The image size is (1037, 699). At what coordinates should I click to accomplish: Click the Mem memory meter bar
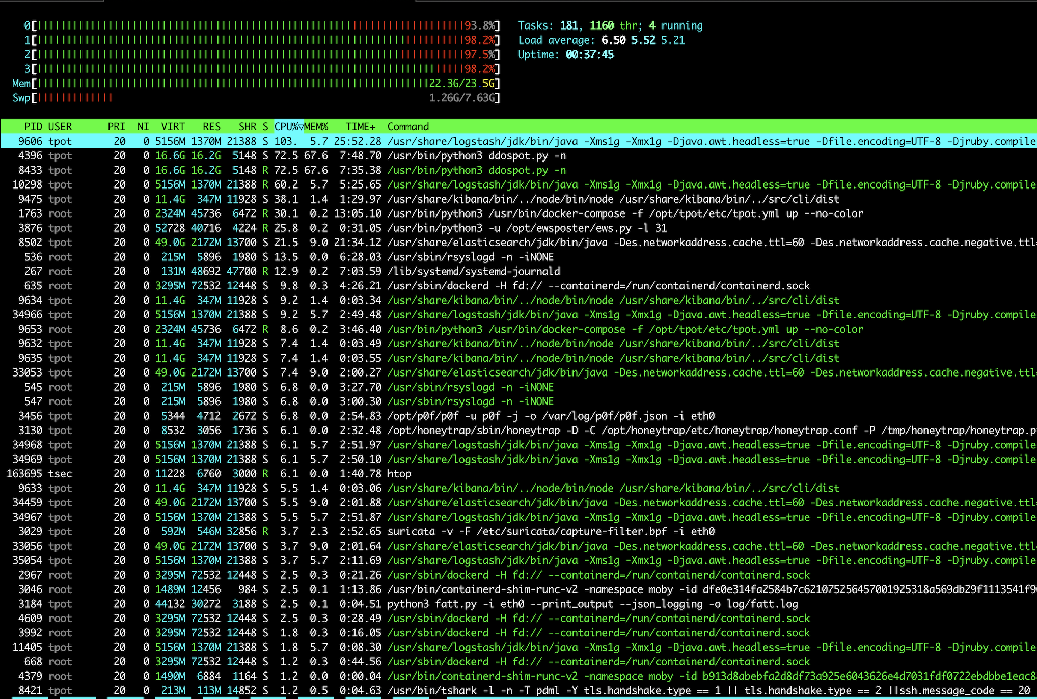pos(255,83)
